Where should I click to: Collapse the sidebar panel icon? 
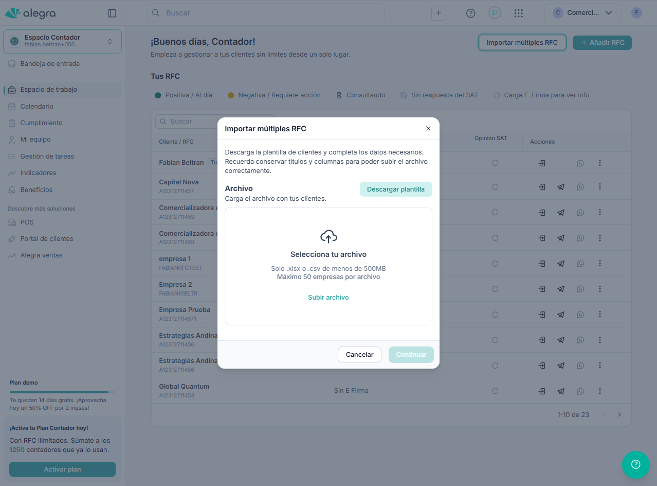112,13
